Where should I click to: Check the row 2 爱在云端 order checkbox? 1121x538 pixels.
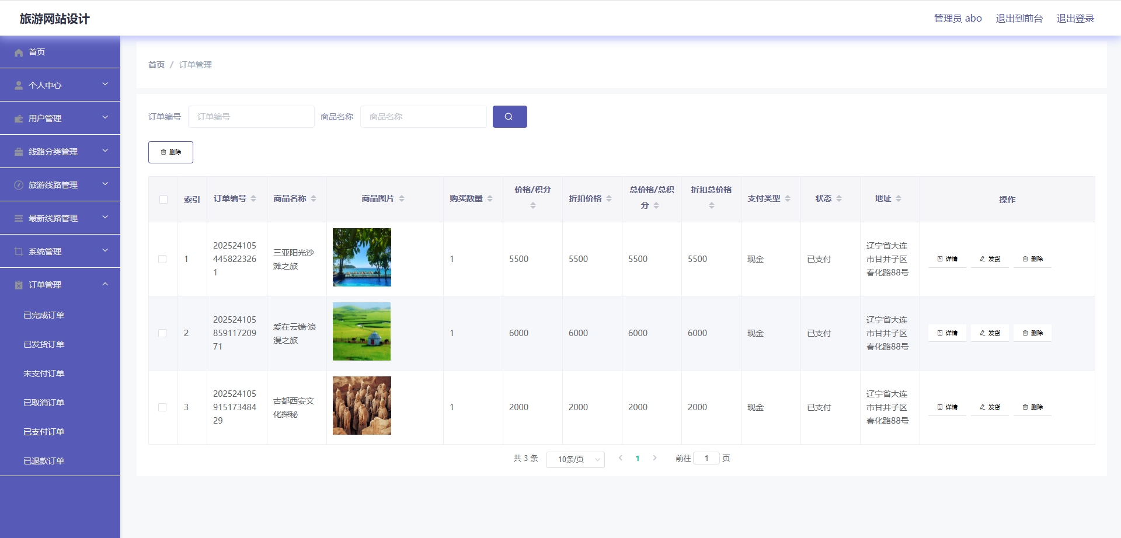(x=162, y=333)
